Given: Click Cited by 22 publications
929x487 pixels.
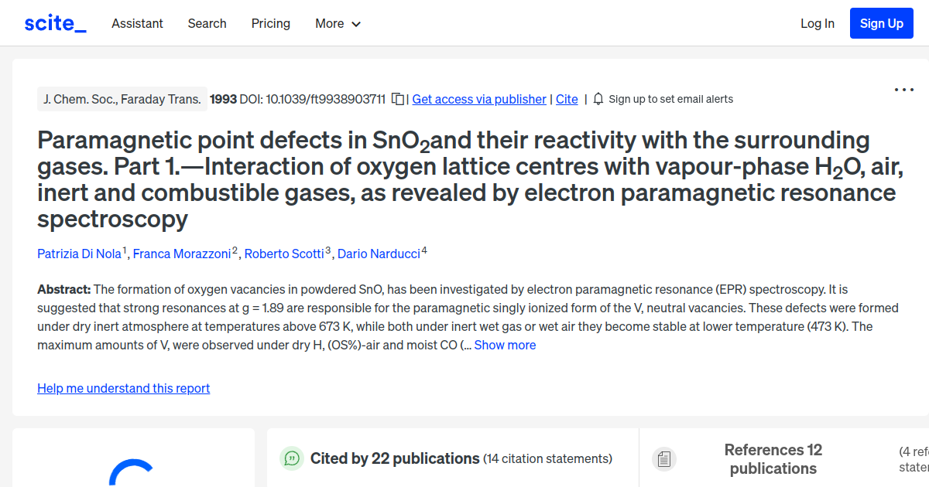Looking at the screenshot, I should coord(394,458).
